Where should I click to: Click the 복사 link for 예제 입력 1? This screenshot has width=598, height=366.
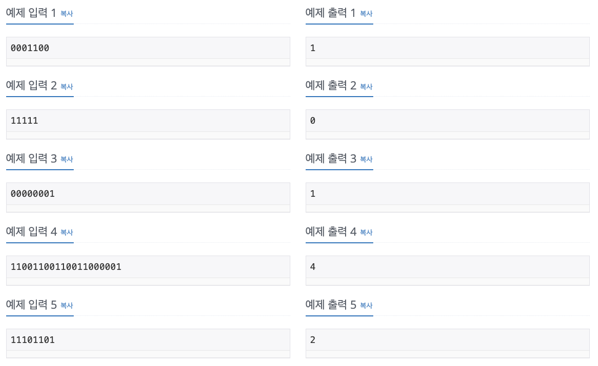pos(67,14)
